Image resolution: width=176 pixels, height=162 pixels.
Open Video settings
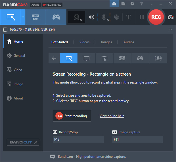(x=23, y=70)
